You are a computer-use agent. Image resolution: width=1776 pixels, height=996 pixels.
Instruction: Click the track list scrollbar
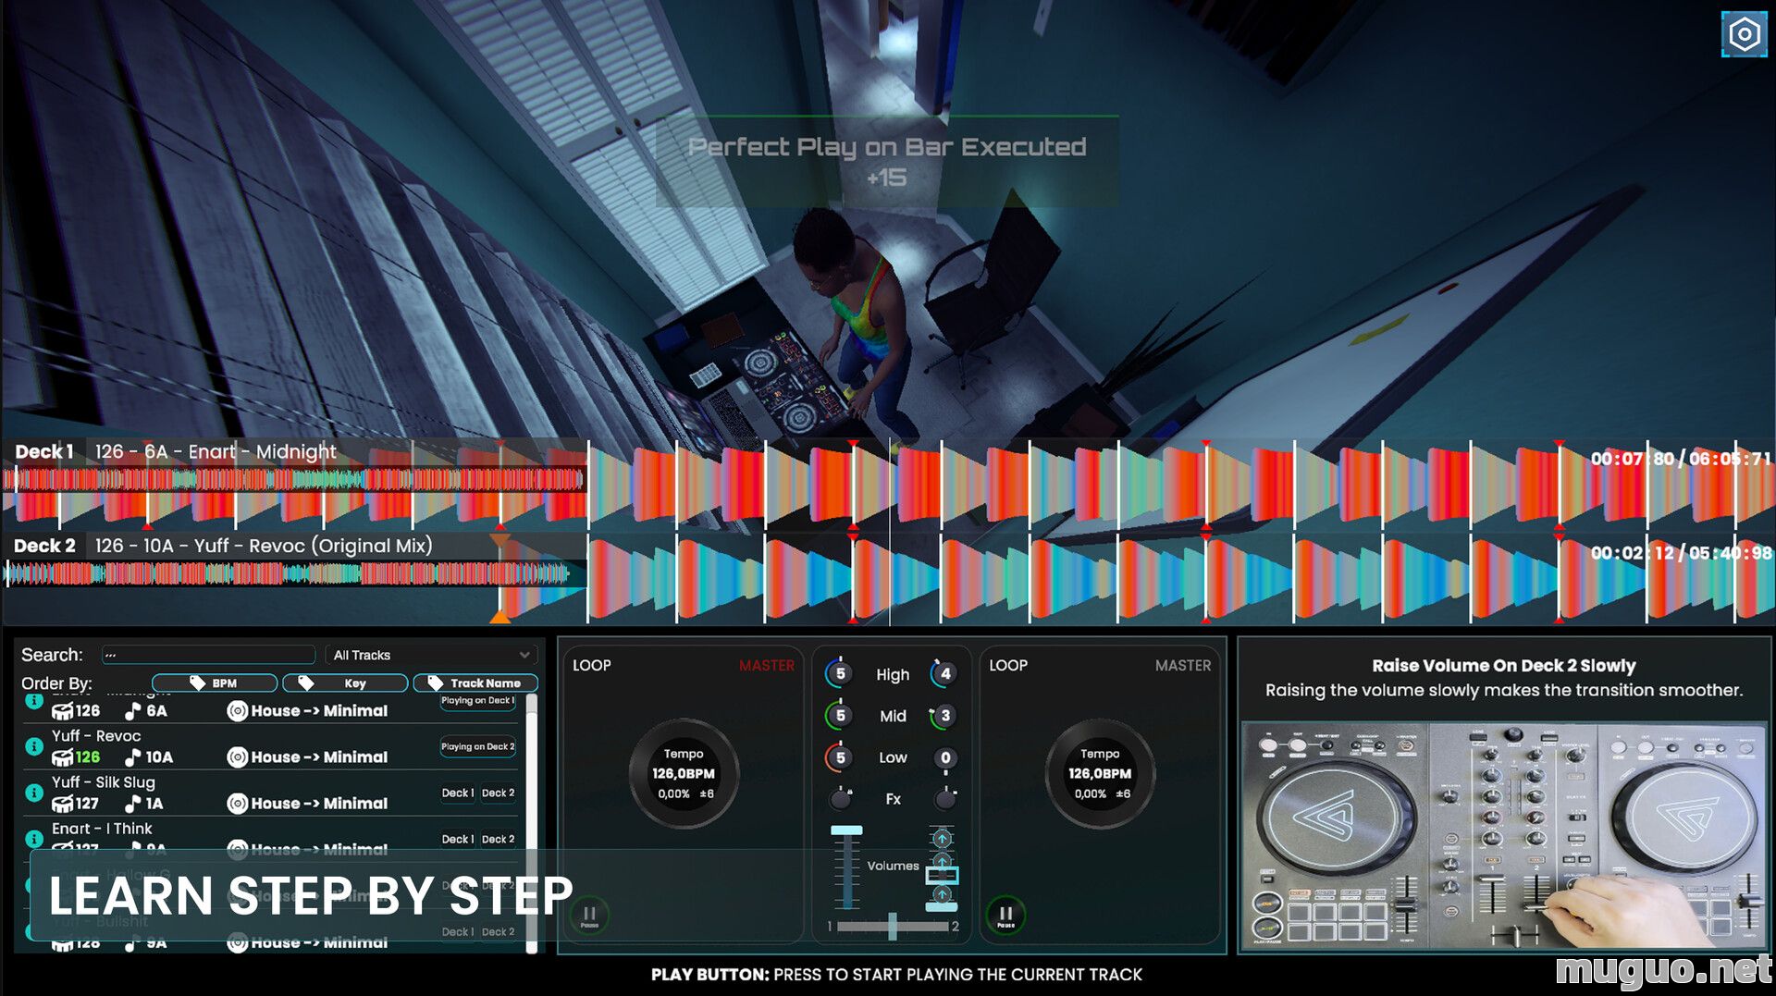tap(532, 823)
